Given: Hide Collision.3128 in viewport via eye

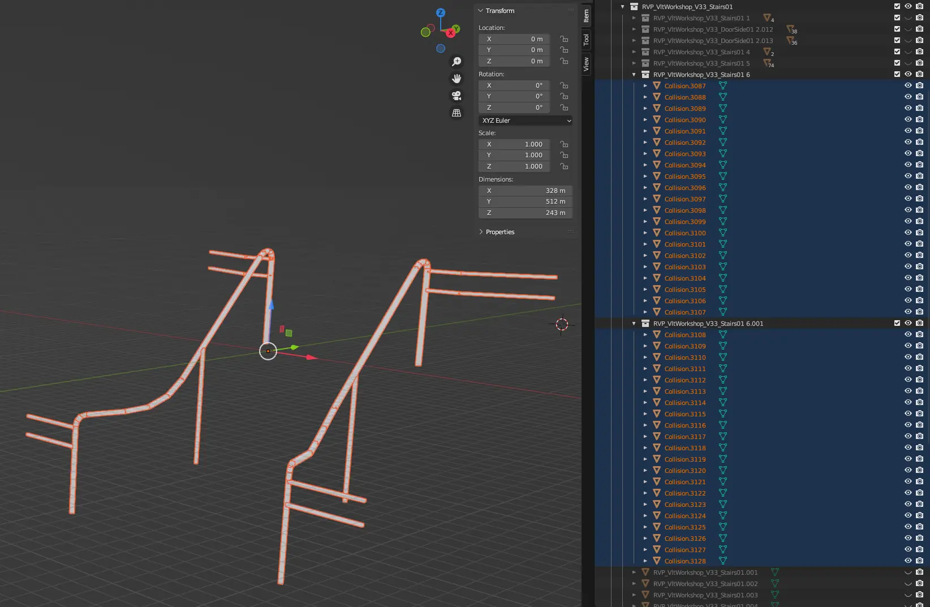Looking at the screenshot, I should tap(908, 561).
